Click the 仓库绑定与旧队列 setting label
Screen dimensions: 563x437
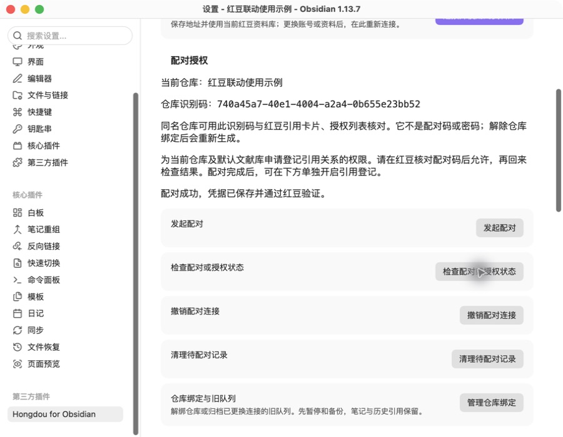click(x=203, y=399)
